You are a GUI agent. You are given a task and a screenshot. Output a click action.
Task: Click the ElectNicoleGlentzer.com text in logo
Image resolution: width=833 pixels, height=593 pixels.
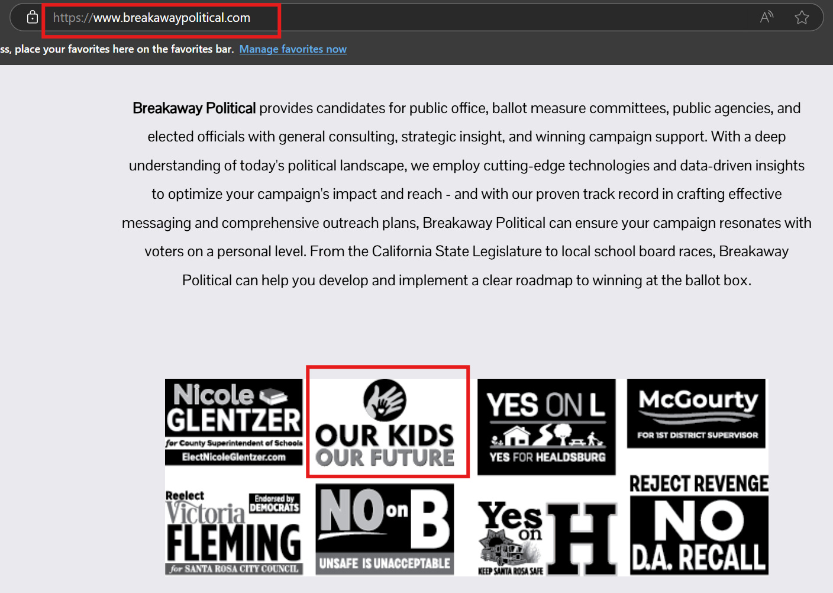click(x=234, y=457)
